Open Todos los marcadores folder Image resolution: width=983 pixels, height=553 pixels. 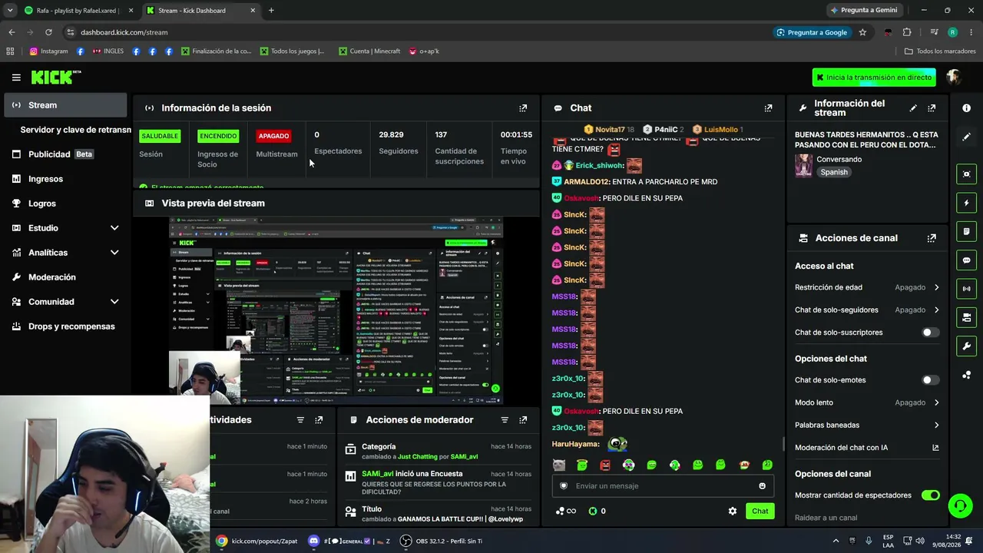point(940,51)
